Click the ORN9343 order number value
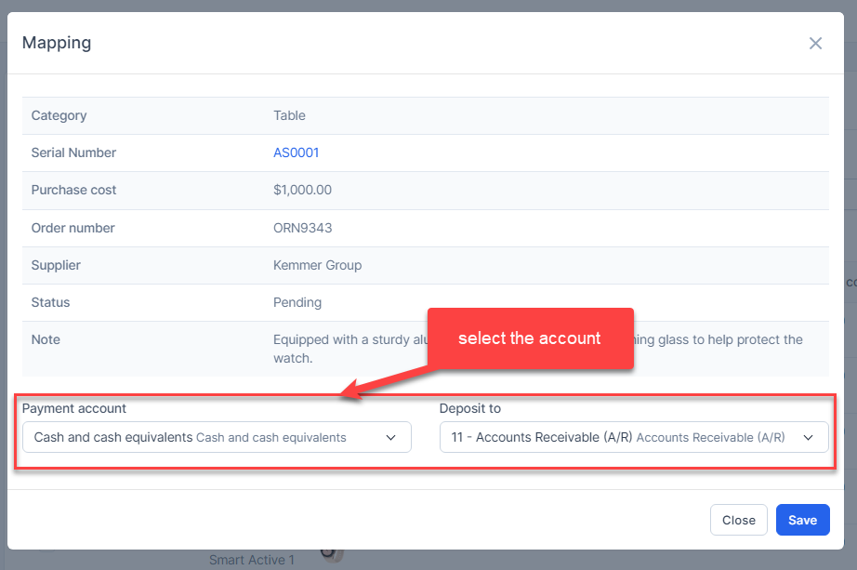Viewport: 857px width, 570px height. point(302,228)
